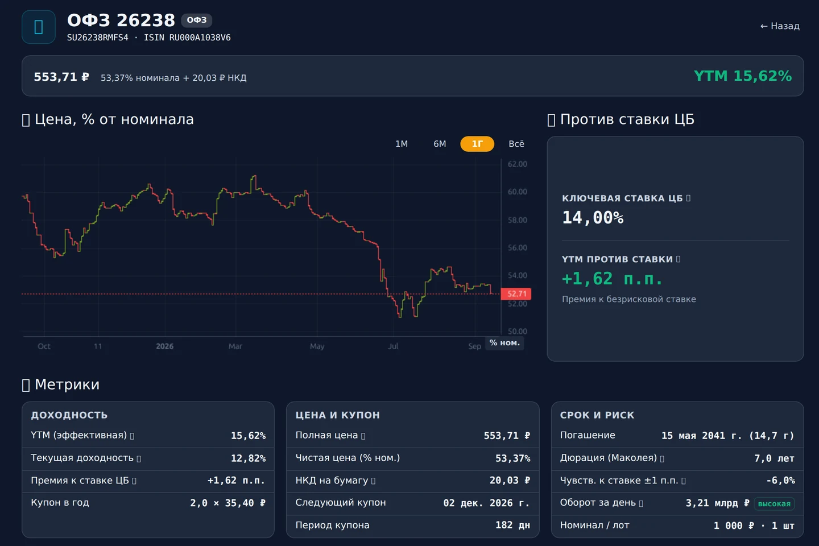Show info tooltip for 'YTM (эффективная)'

coord(132,436)
